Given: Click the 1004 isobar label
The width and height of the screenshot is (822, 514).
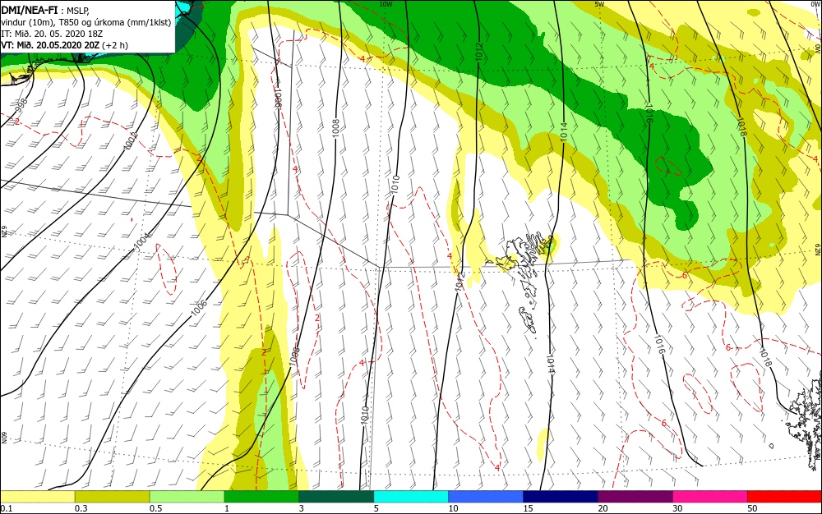Looking at the screenshot, I should 141,241.
